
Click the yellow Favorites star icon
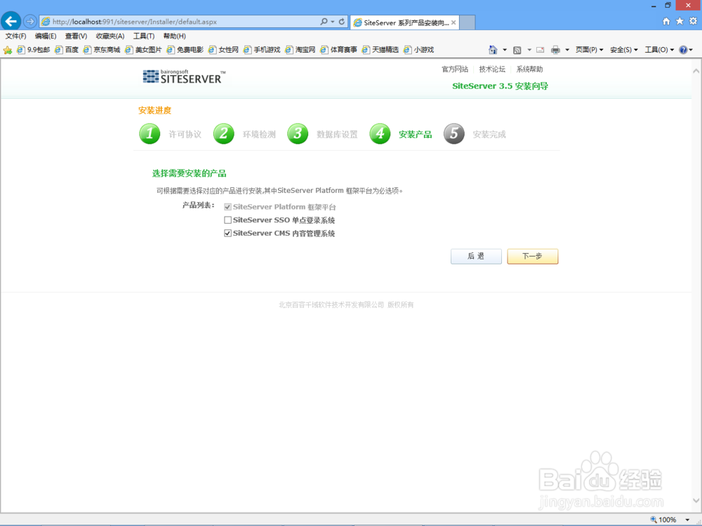pyautogui.click(x=7, y=49)
